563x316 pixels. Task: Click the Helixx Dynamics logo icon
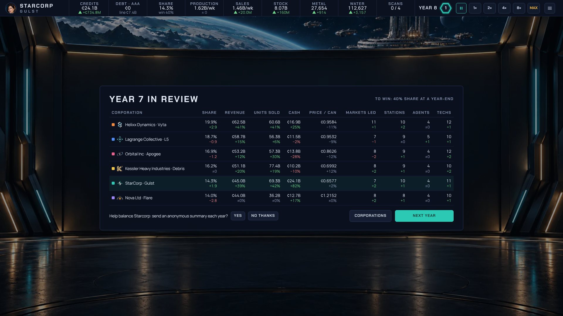[x=120, y=125]
